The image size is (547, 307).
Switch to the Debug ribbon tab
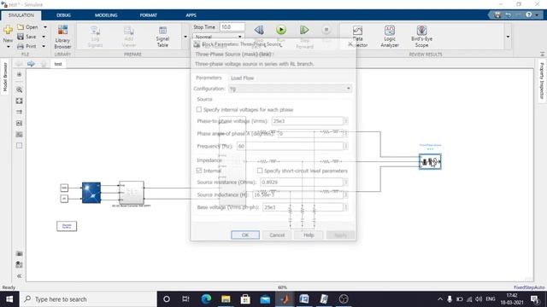pos(63,15)
